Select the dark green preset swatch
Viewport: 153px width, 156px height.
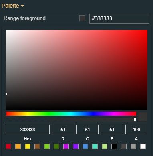[56, 146]
